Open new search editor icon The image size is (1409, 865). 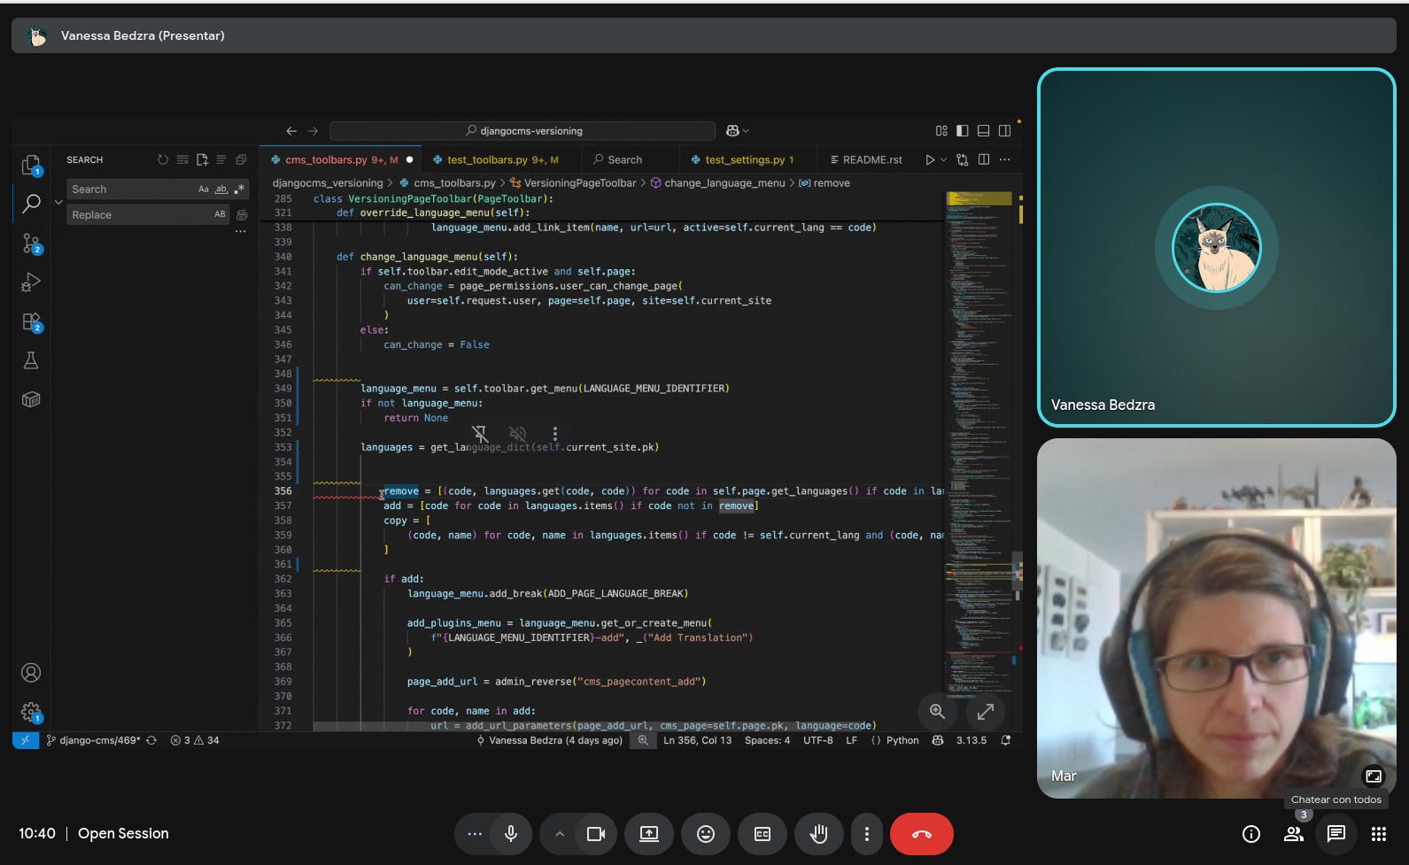(x=202, y=160)
